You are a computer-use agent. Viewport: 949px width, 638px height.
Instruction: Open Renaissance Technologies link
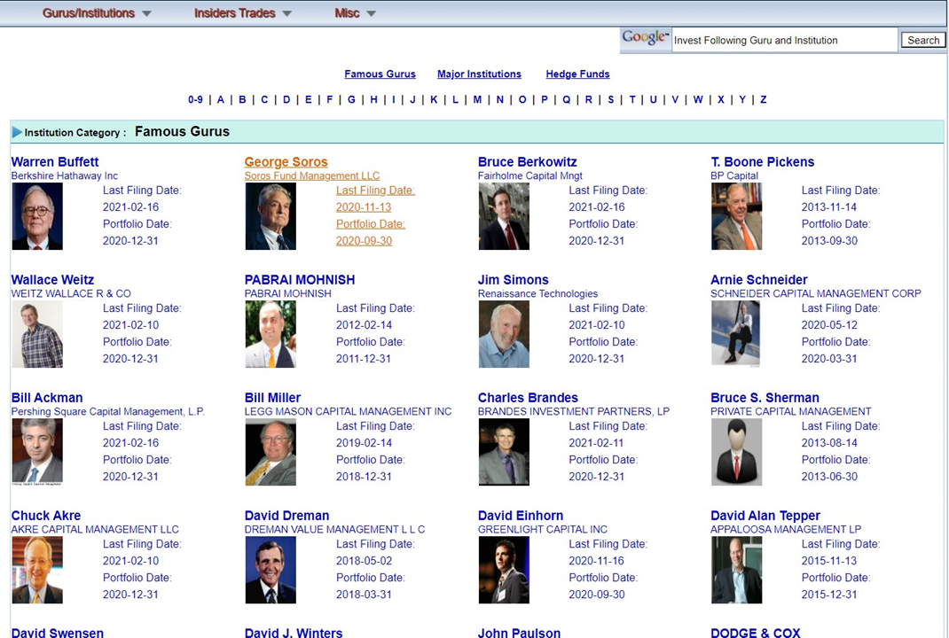[537, 294]
